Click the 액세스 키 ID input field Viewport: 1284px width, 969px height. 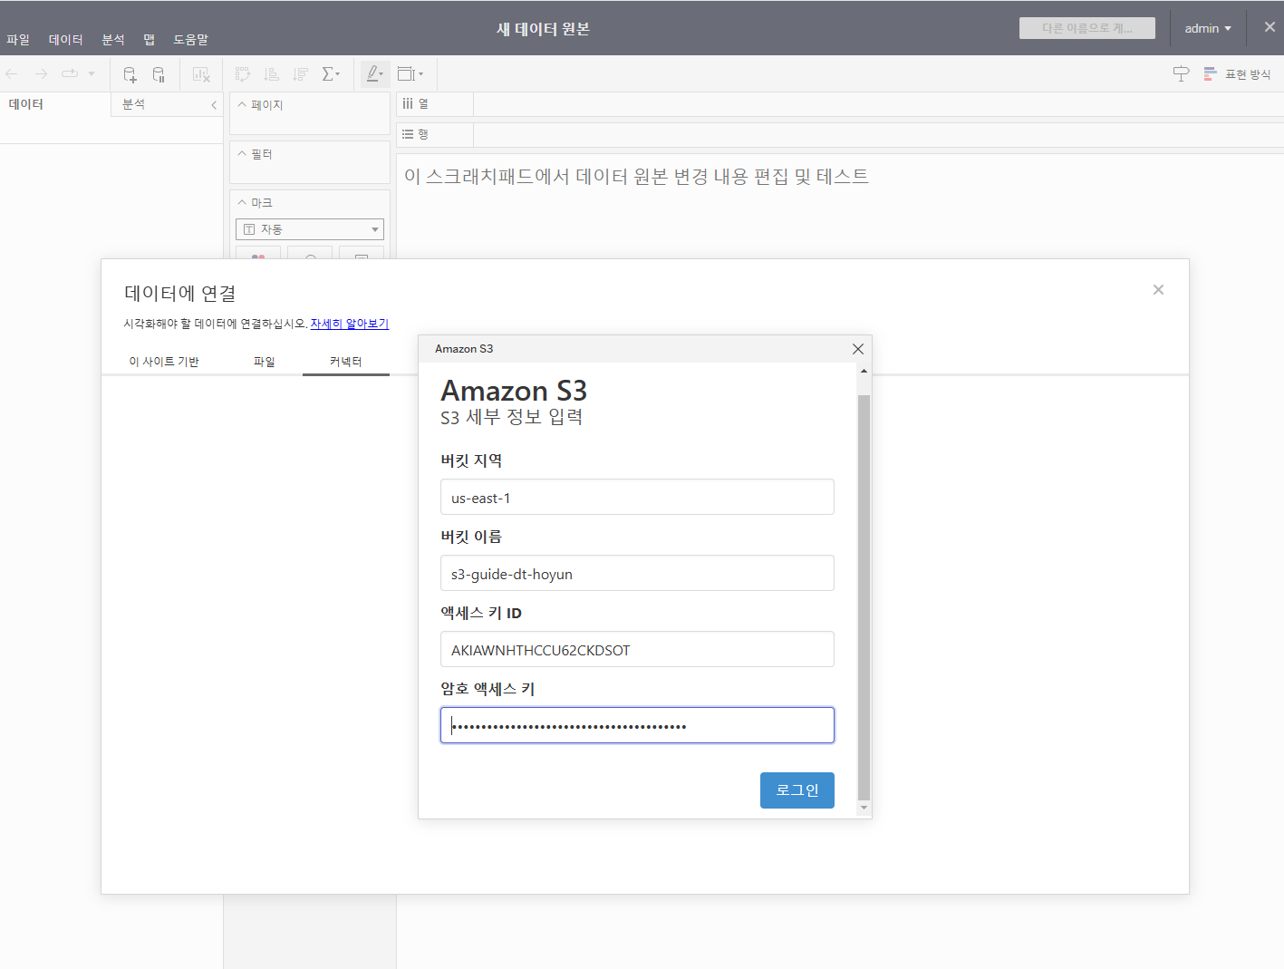[x=637, y=649]
